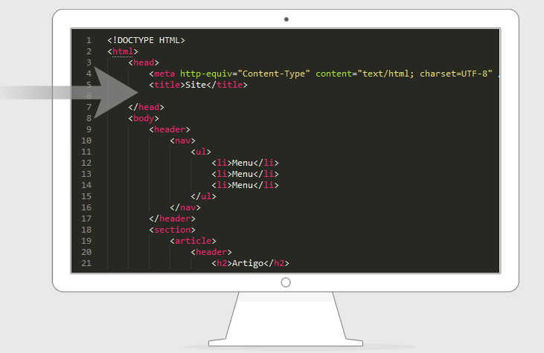544x353 pixels.
Task: Click line number 9 in the gutter
Action: 89,129
